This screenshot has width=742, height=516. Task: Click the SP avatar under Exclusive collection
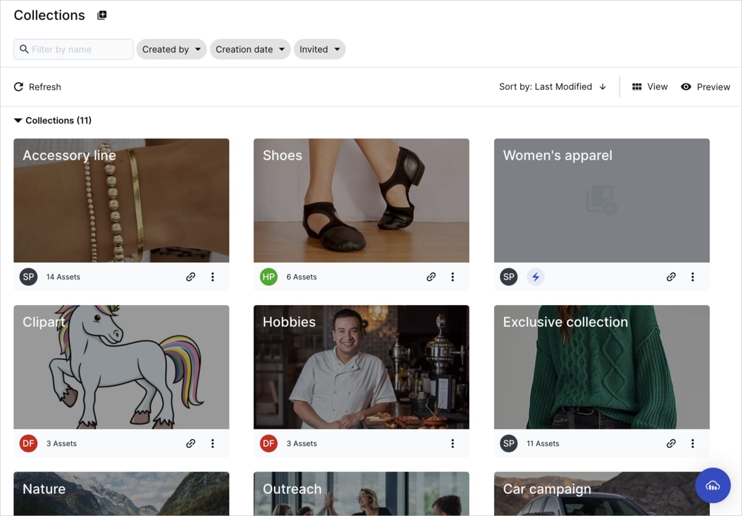509,444
